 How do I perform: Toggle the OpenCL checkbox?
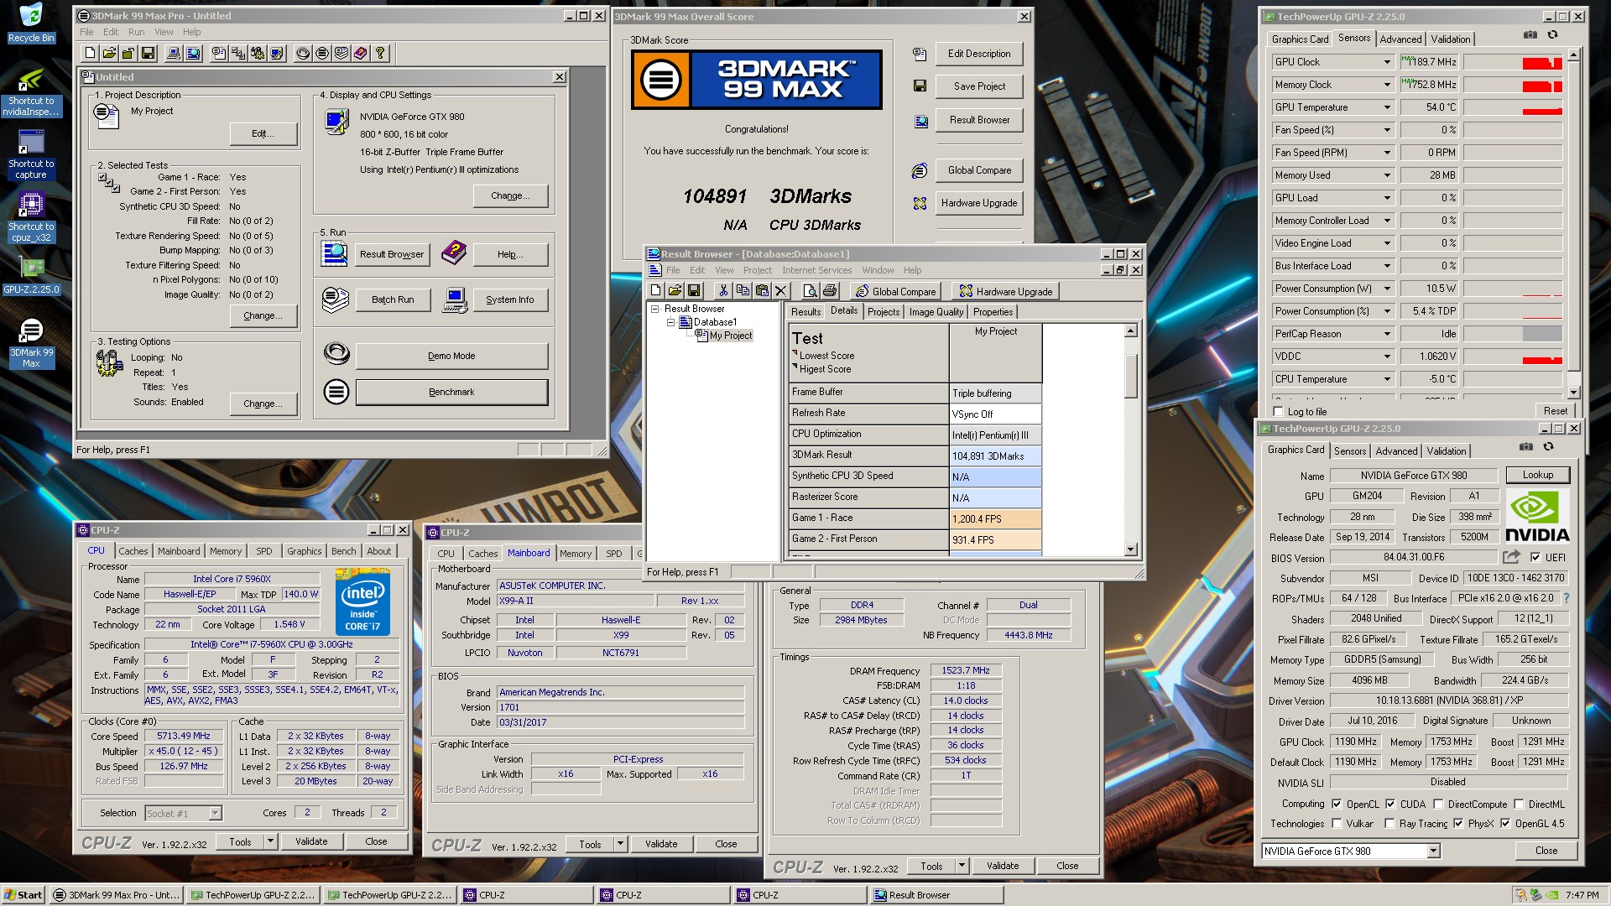tap(1337, 804)
